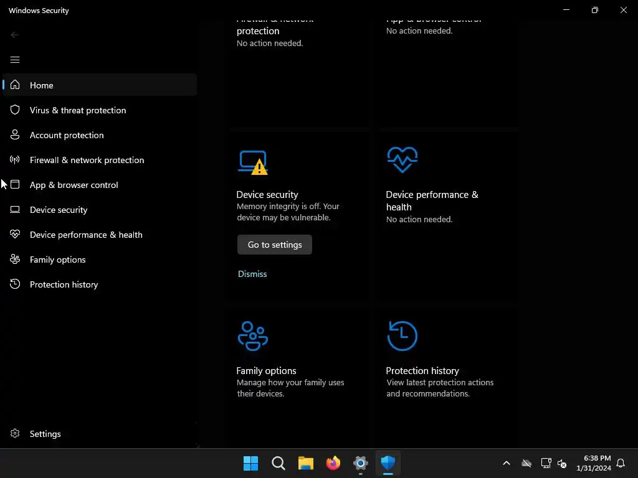This screenshot has width=638, height=478.
Task: Select Device security in the sidebar
Action: click(x=100, y=210)
